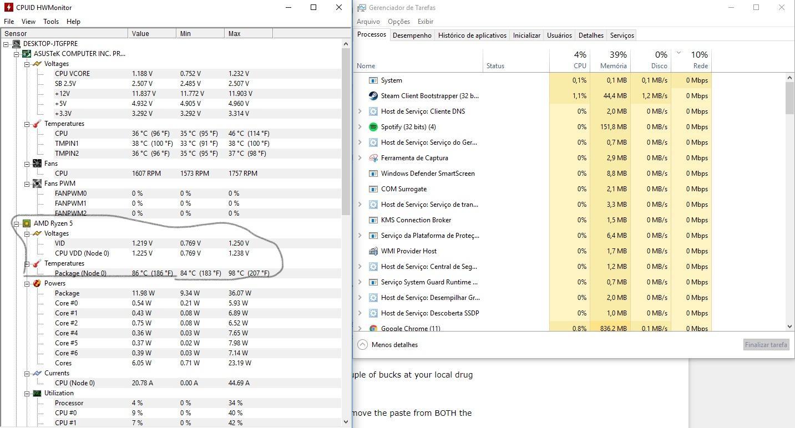Click the Ferramenta de Captura icon

[373, 158]
